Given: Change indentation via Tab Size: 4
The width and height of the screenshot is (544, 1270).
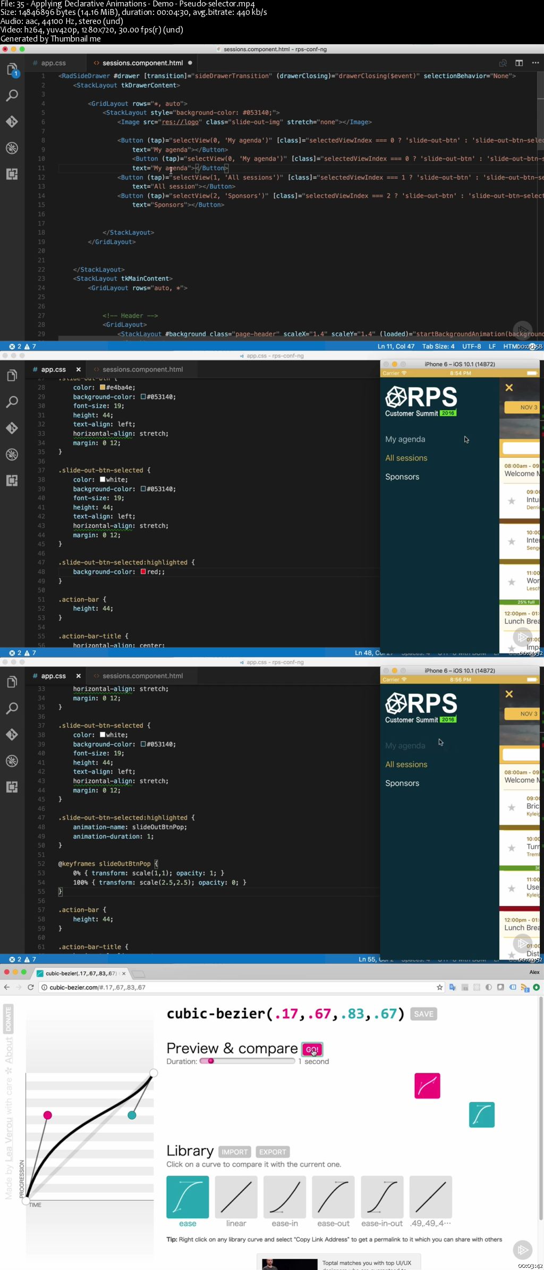Looking at the screenshot, I should pos(438,346).
